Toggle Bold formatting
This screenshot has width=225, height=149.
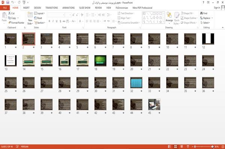(49, 21)
